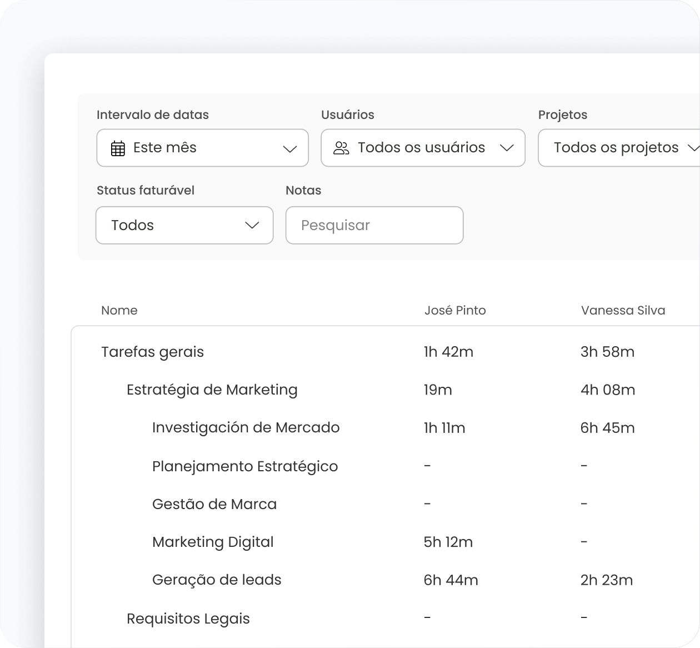Click the Nome column header
The height and width of the screenshot is (648, 700).
coord(119,311)
